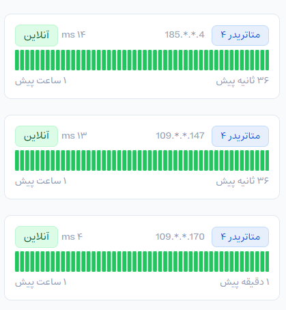Viewport: 286px width, 310px height.
Task: Click the leftmost green uptime bar for 185.*.*.4
Action: coord(17,60)
